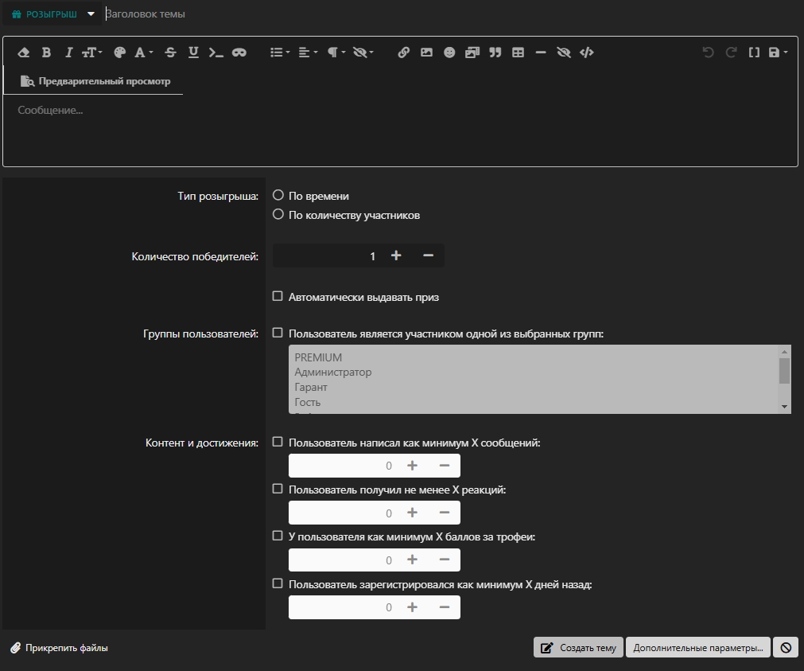This screenshot has width=804, height=671.
Task: Enable 'Автоматически выдавать приз' checkbox
Action: [x=278, y=295]
